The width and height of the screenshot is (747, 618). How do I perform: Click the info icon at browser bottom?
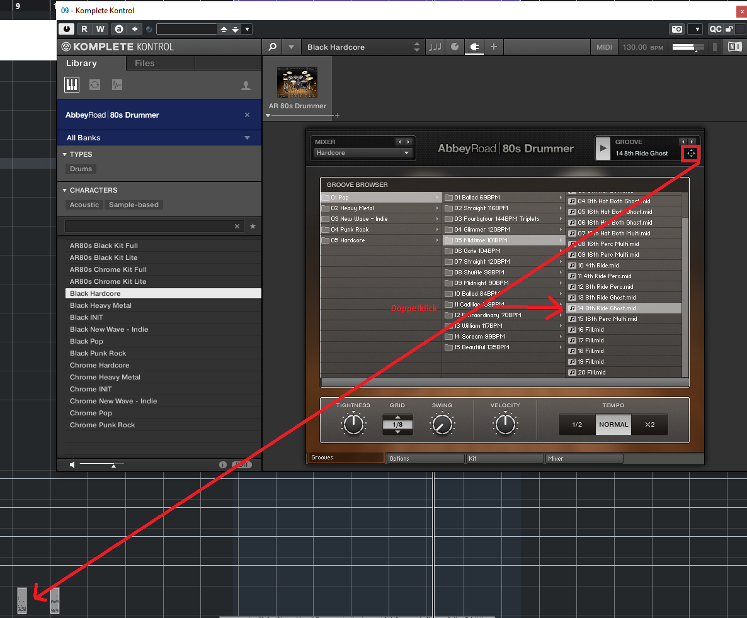(x=223, y=464)
